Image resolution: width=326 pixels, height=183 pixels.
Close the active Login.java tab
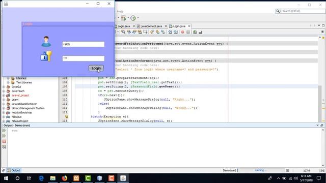point(189,26)
